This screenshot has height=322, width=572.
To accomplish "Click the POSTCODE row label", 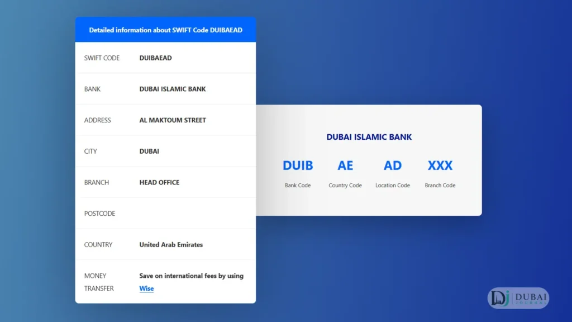I will (x=99, y=214).
